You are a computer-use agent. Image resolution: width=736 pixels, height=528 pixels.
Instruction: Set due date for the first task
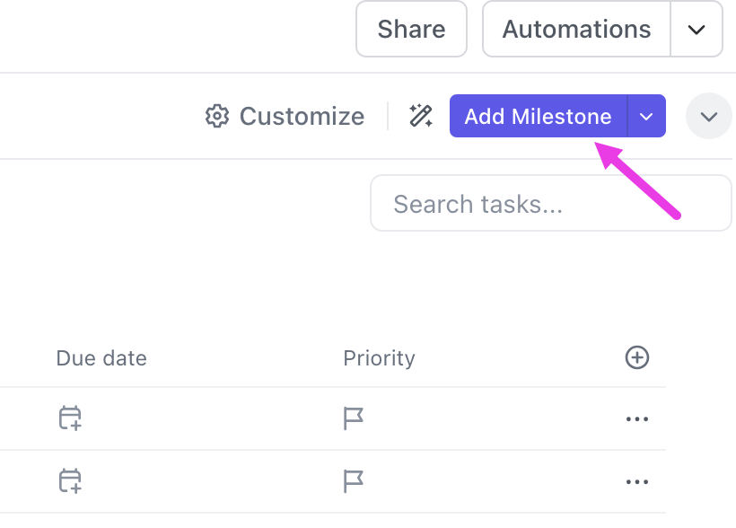click(70, 418)
